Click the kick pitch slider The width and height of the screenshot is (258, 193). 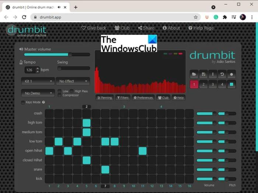(x=227, y=179)
